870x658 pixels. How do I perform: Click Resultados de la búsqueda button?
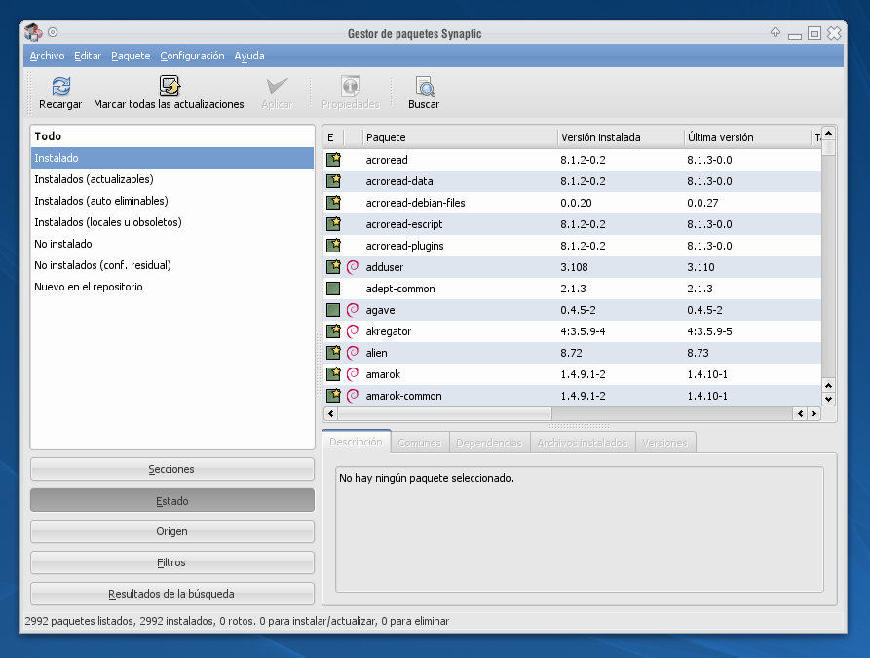[x=172, y=594]
